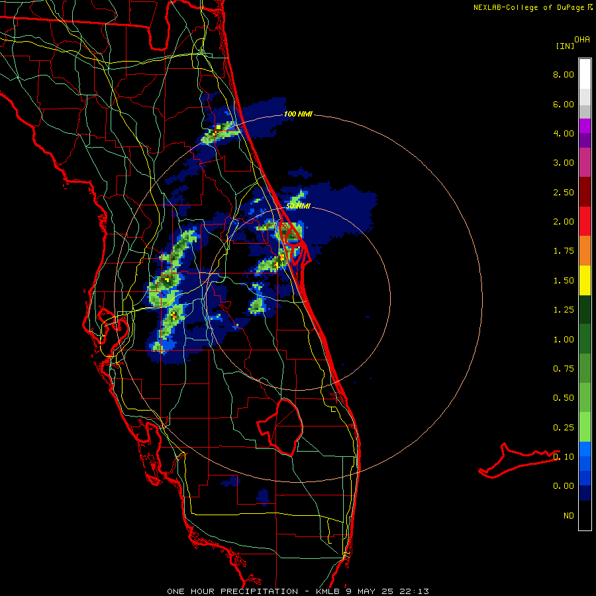
Task: Click the 8.00 legend value
Action: coord(564,74)
